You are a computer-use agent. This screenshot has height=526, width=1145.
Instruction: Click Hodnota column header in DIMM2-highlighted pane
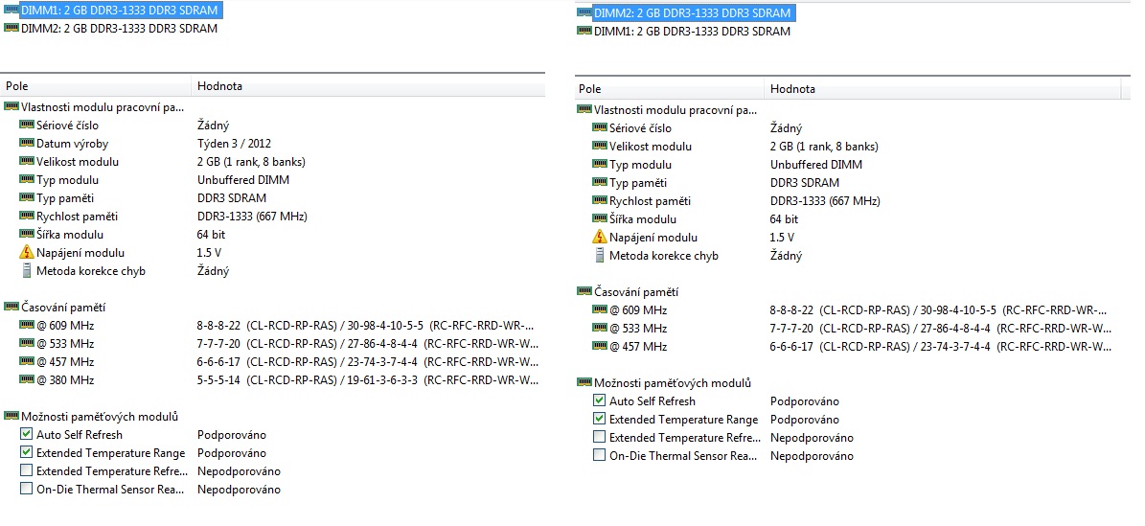tap(943, 89)
